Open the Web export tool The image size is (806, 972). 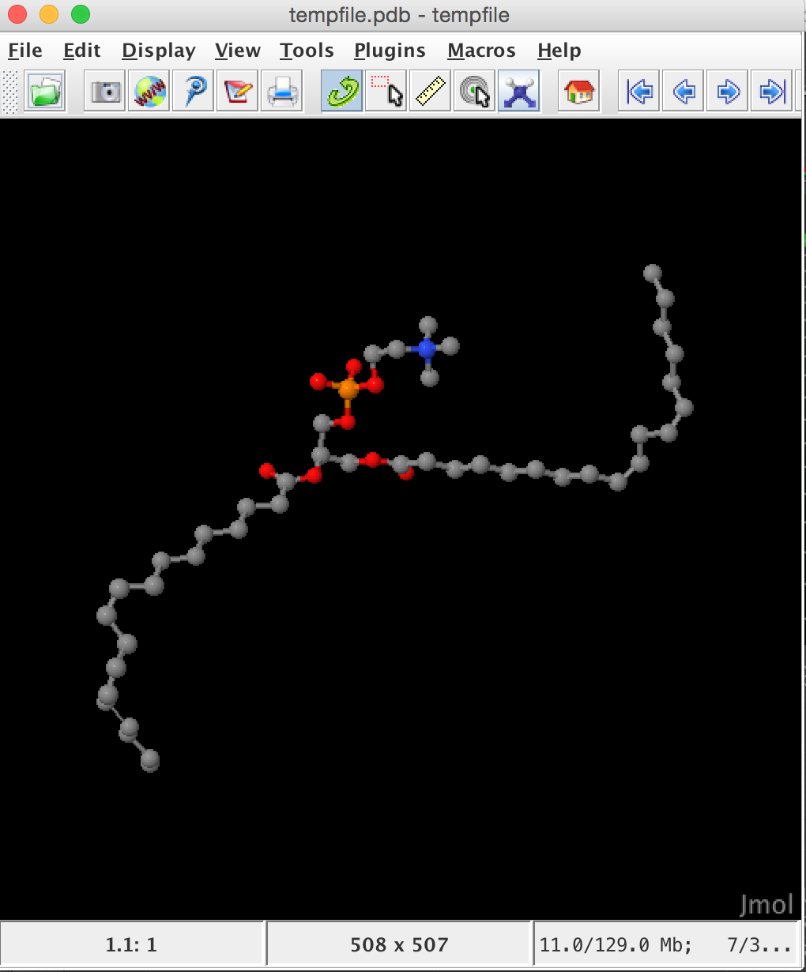point(149,90)
